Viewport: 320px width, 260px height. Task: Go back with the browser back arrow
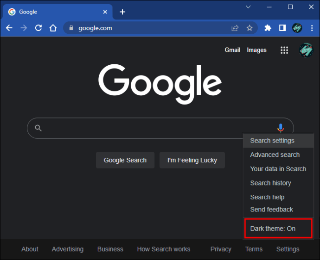[x=9, y=28]
